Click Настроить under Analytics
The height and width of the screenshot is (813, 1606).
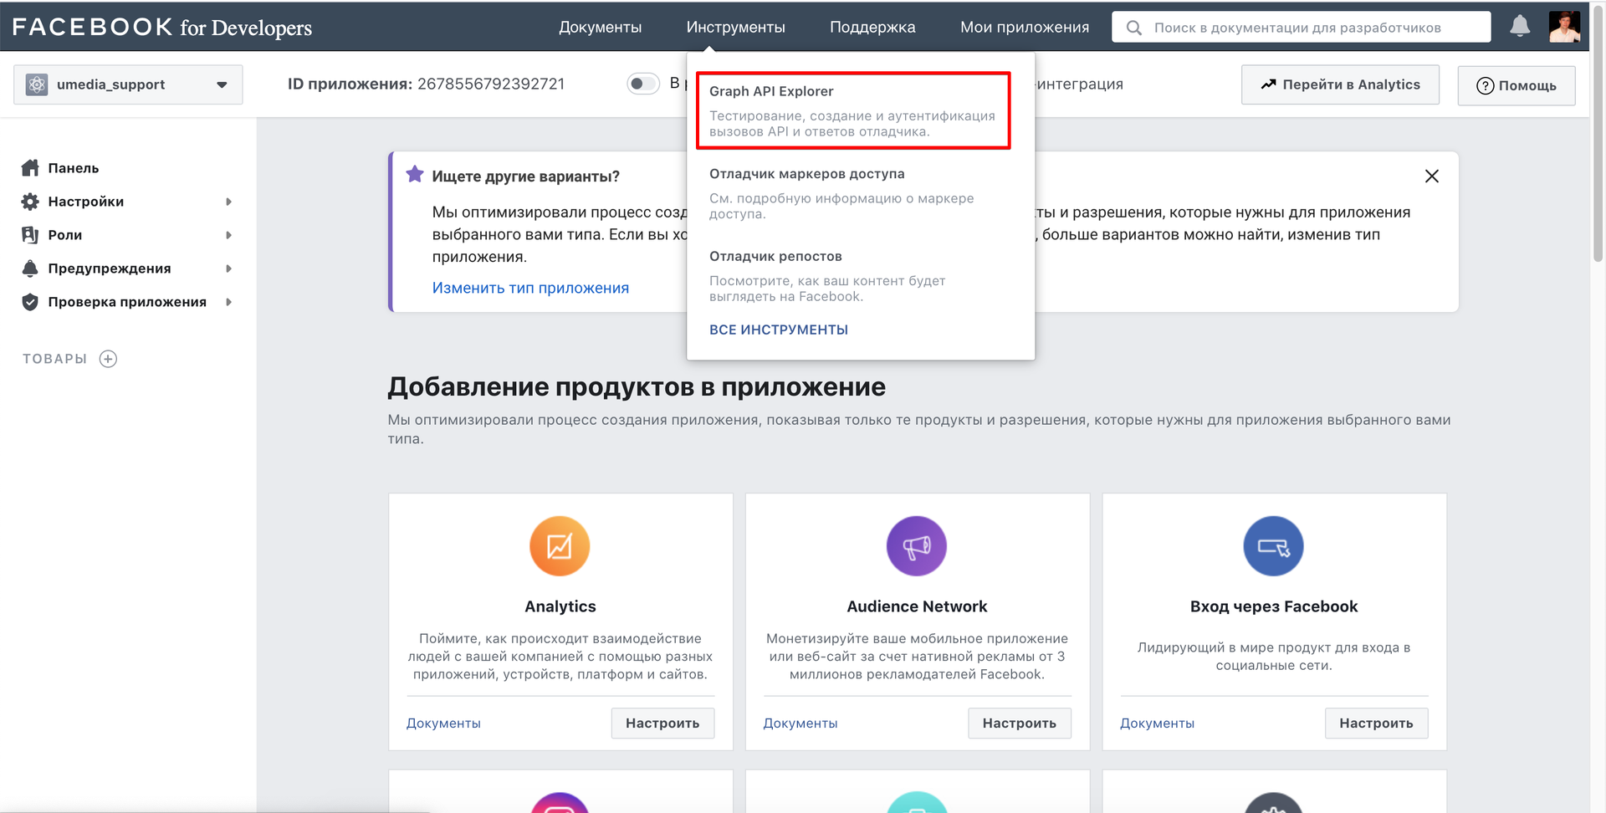[662, 724]
